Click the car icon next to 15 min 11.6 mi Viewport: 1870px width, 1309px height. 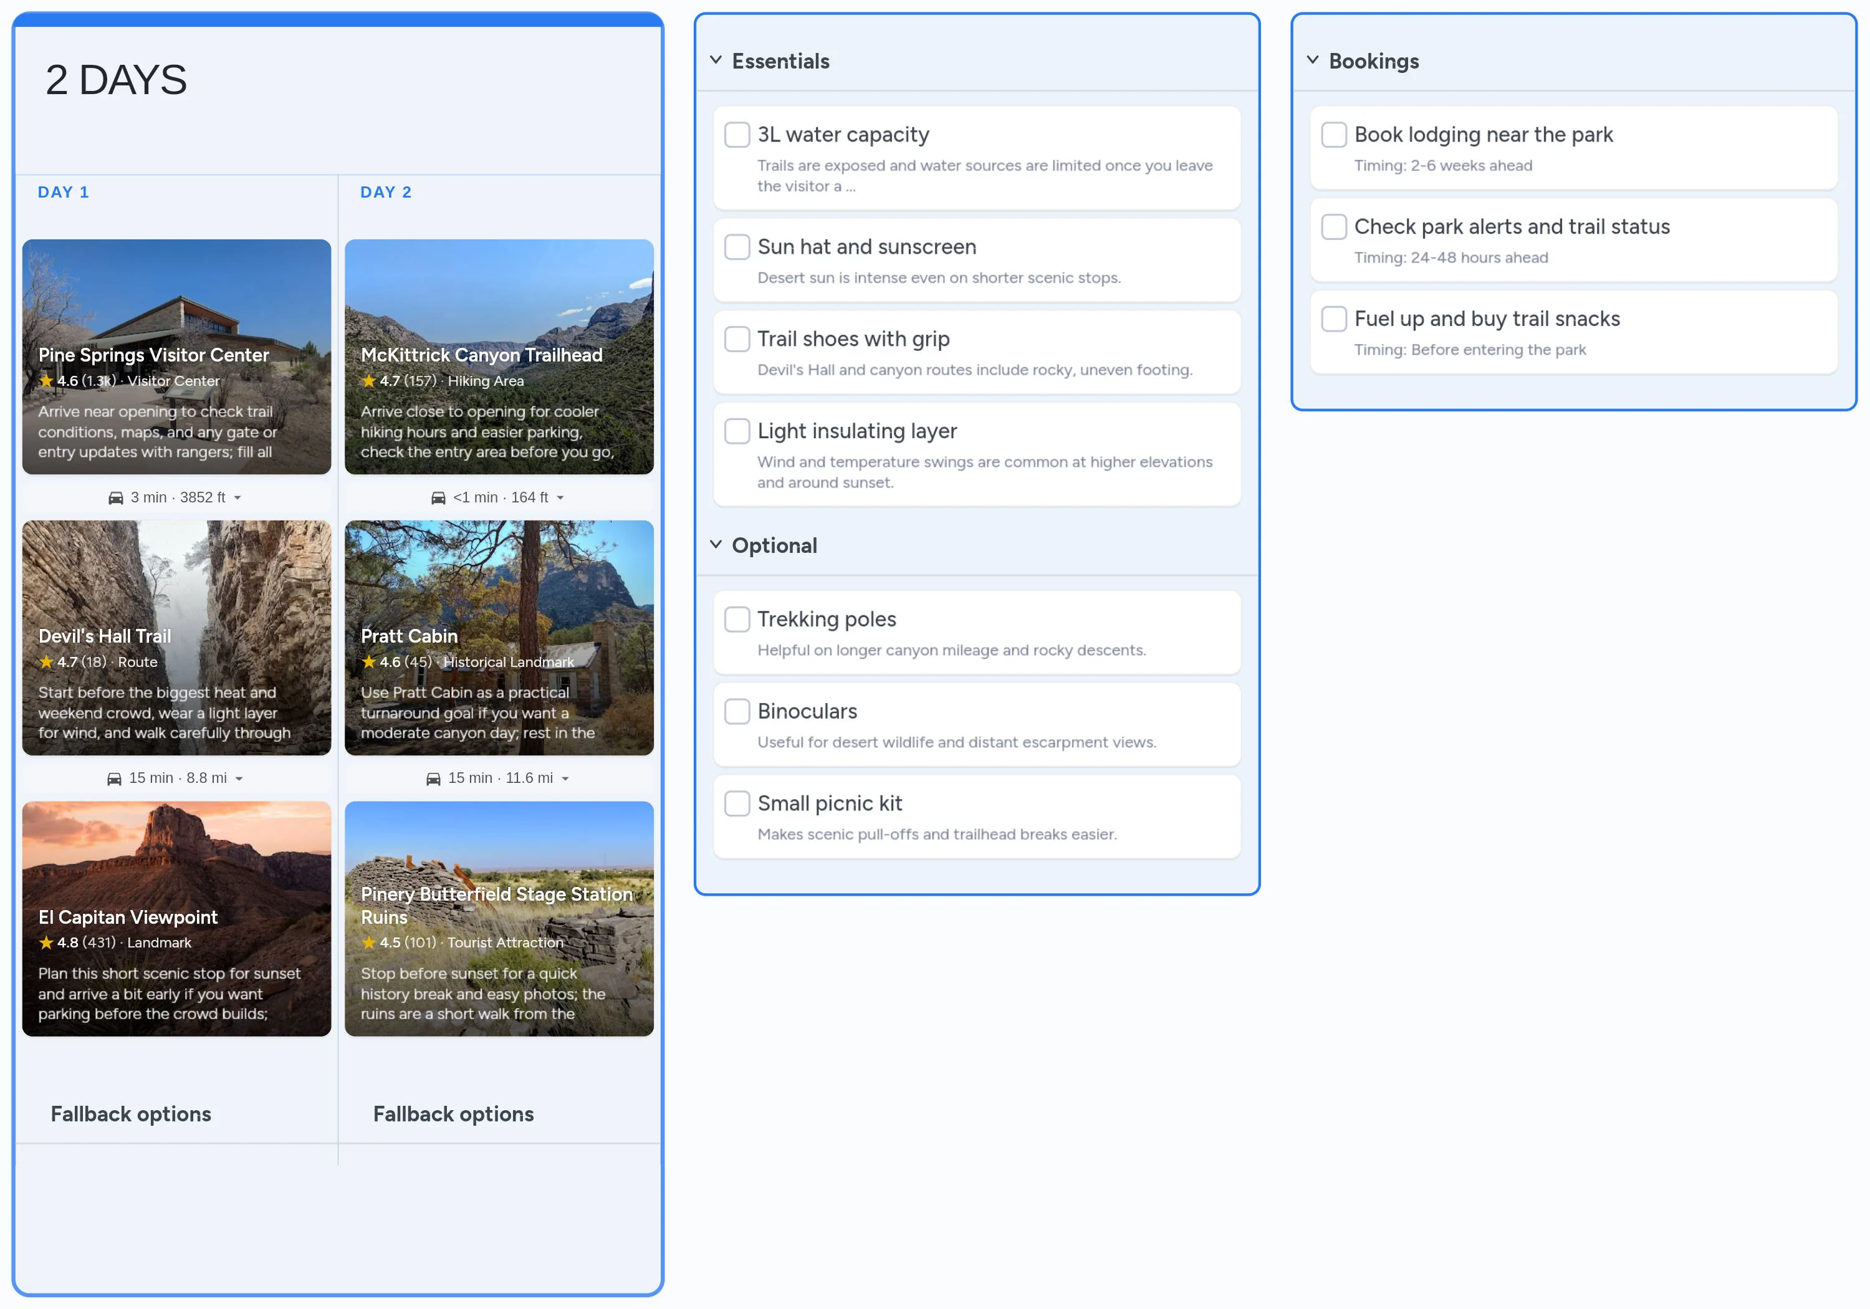pyautogui.click(x=434, y=777)
